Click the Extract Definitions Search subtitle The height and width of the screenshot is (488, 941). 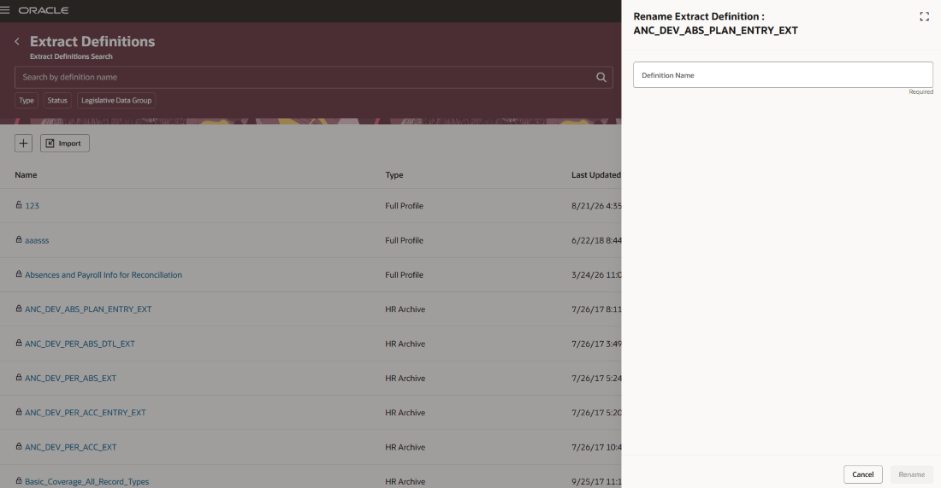point(71,56)
